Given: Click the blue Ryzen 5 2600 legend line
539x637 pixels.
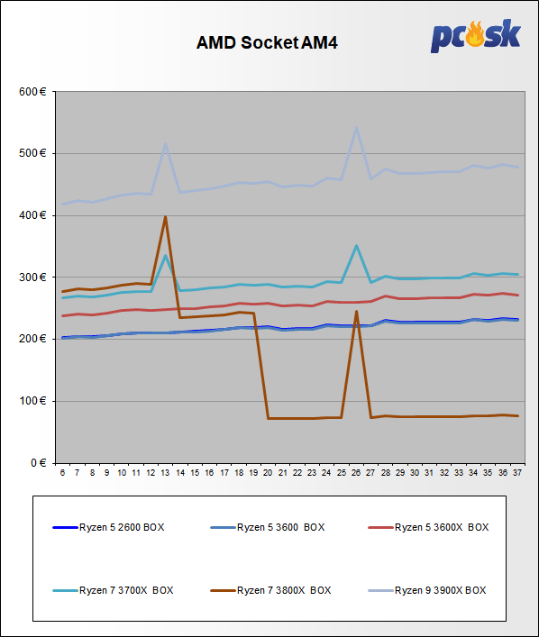Looking at the screenshot, I should click(65, 528).
